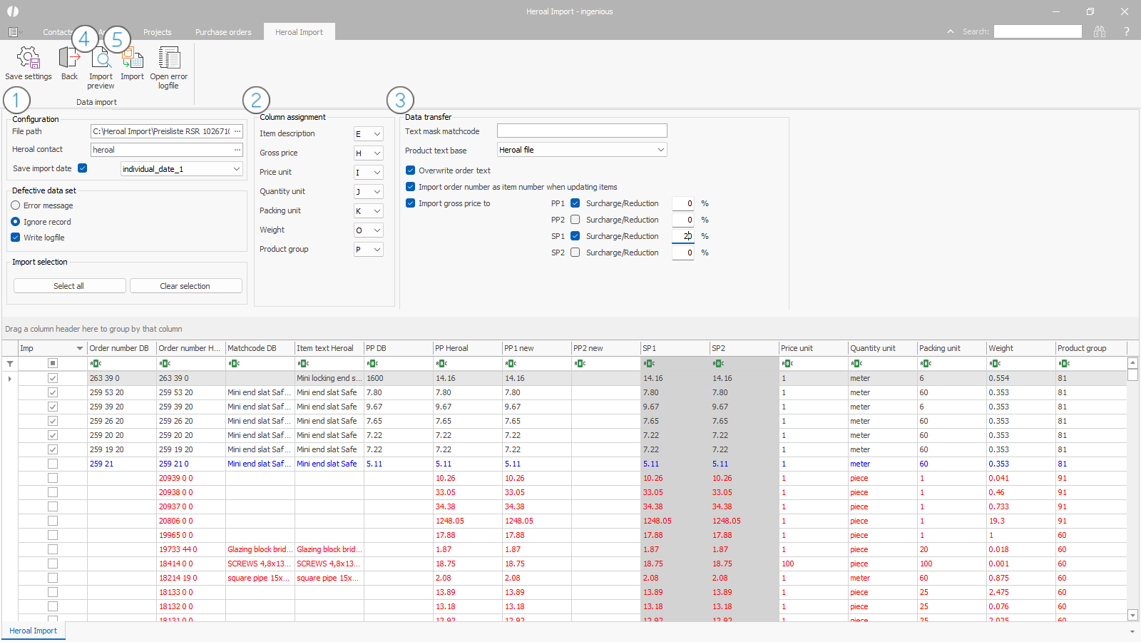Switch to the Purchase orders tab
This screenshot has height=642, width=1141.
(x=223, y=32)
